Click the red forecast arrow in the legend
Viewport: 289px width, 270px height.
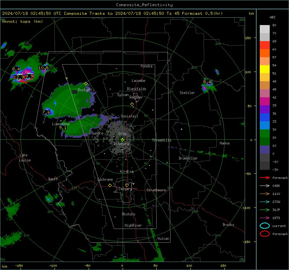click(x=265, y=178)
